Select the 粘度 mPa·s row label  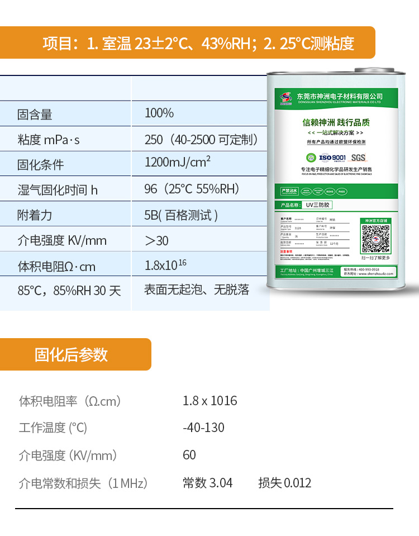[49, 140]
